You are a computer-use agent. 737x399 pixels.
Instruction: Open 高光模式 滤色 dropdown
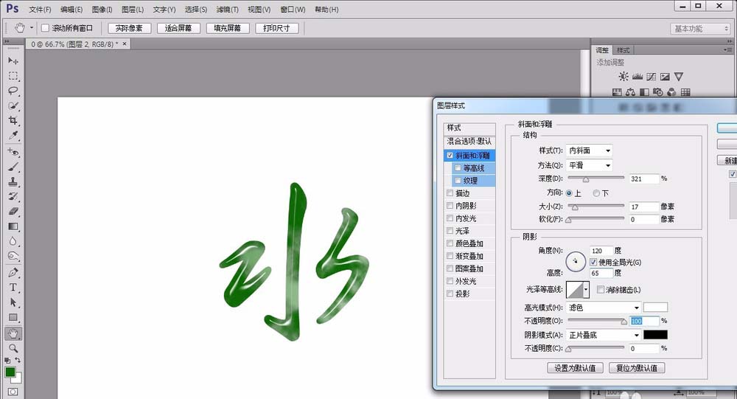point(604,308)
